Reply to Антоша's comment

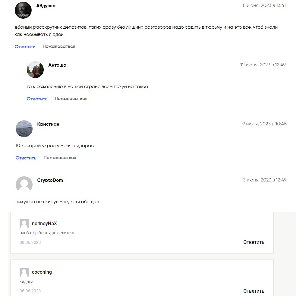pos(37,99)
